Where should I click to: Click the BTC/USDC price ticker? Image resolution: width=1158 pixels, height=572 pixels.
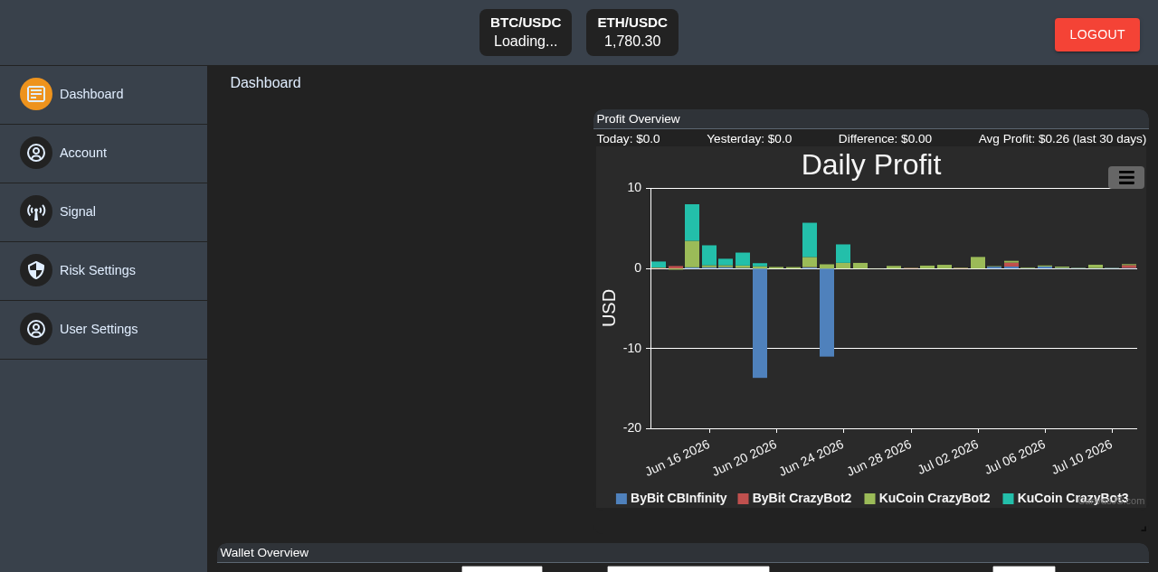coord(526,33)
